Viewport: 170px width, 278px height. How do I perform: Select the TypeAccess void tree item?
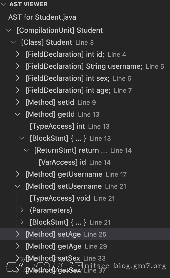coord(60,198)
